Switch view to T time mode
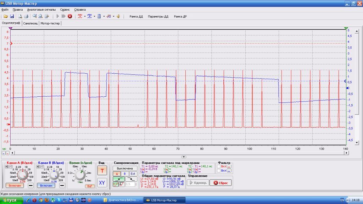 coord(102,171)
